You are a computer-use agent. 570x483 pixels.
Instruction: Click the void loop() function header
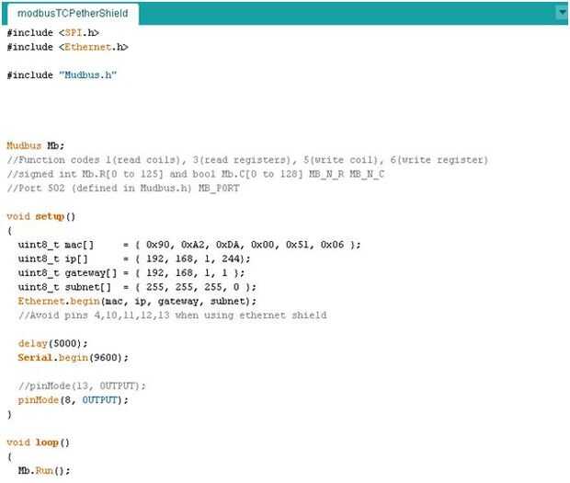click(x=38, y=443)
